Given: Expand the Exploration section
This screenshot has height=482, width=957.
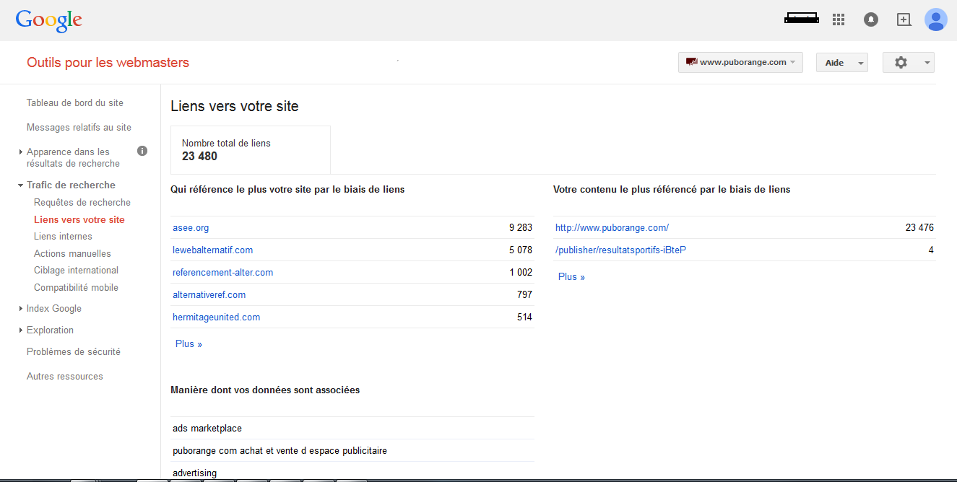Looking at the screenshot, I should tap(50, 330).
